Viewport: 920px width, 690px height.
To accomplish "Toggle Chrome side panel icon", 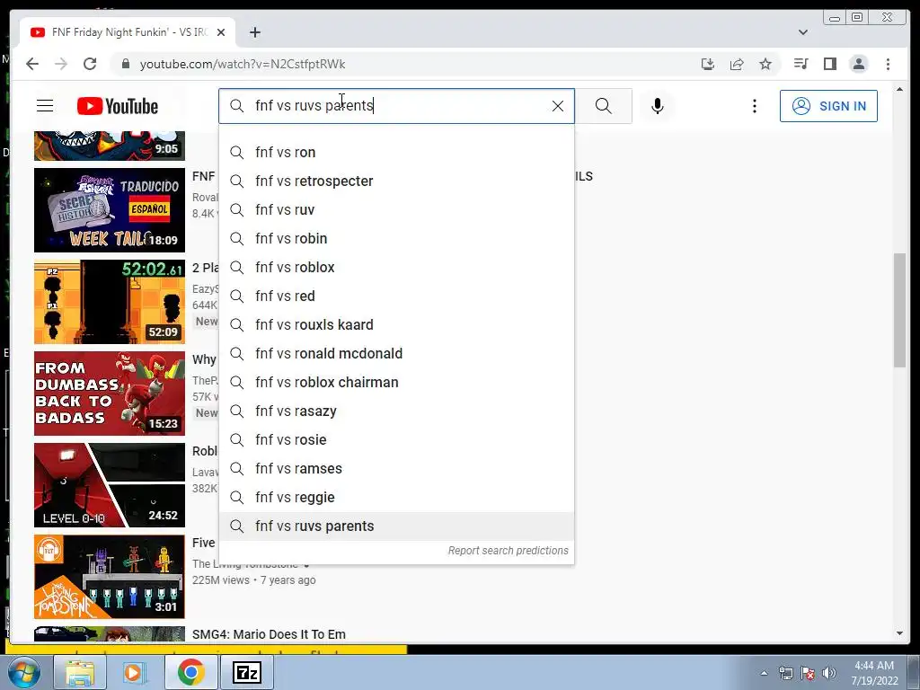I will point(829,64).
